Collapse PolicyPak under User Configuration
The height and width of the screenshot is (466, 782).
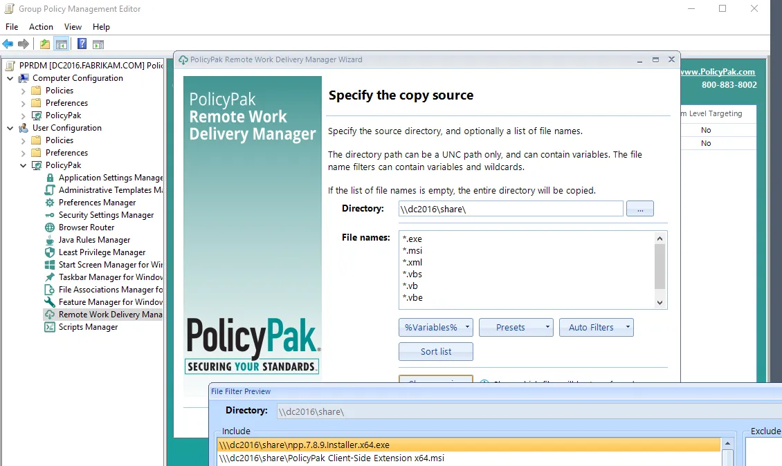point(23,165)
